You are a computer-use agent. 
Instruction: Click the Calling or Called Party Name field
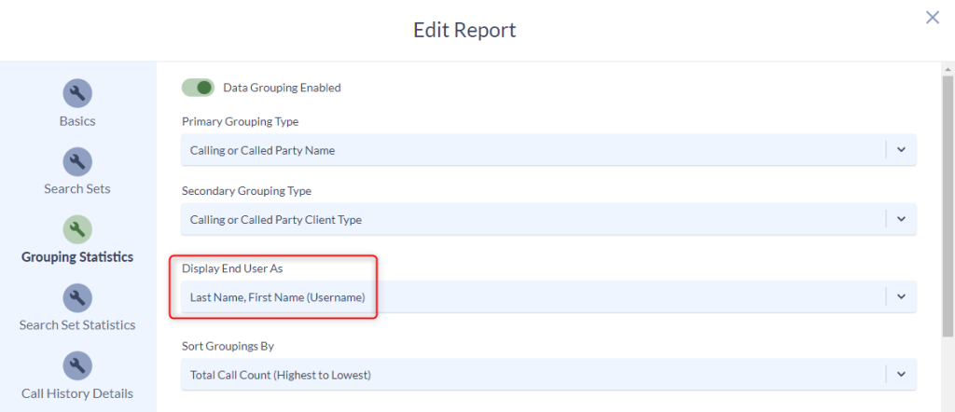pyautogui.click(x=548, y=150)
